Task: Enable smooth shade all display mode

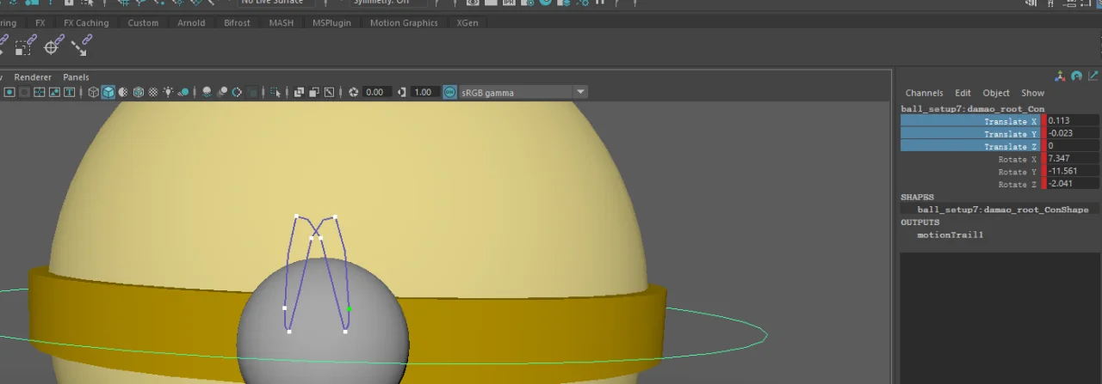Action: click(108, 93)
